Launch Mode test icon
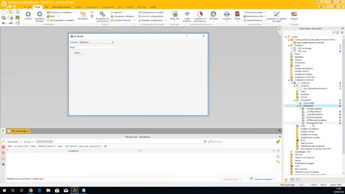Screen dimensions: 345x194 coord(175,14)
